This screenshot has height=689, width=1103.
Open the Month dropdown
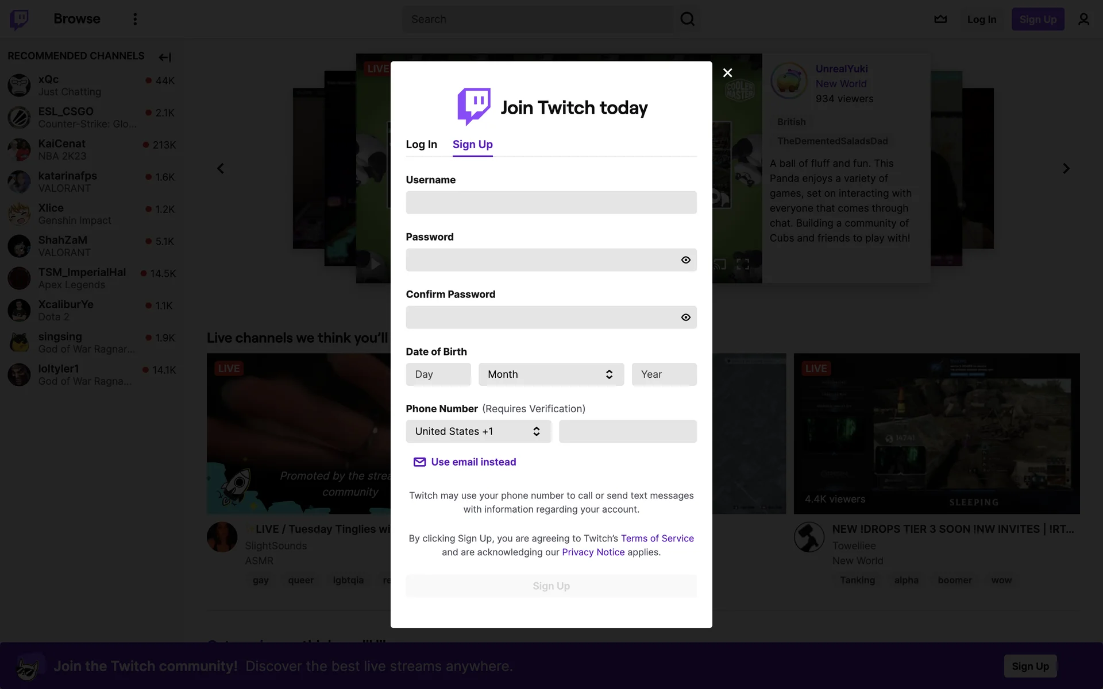(551, 374)
